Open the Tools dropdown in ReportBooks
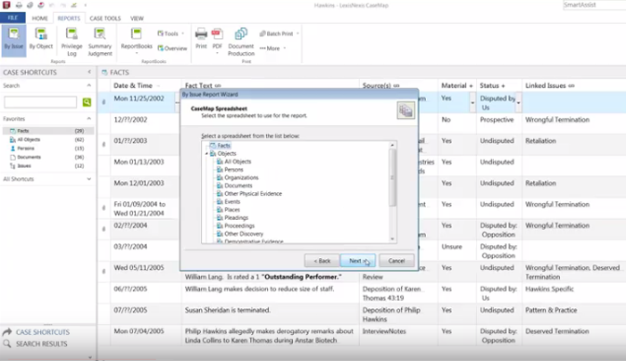626x361 pixels. 171,33
